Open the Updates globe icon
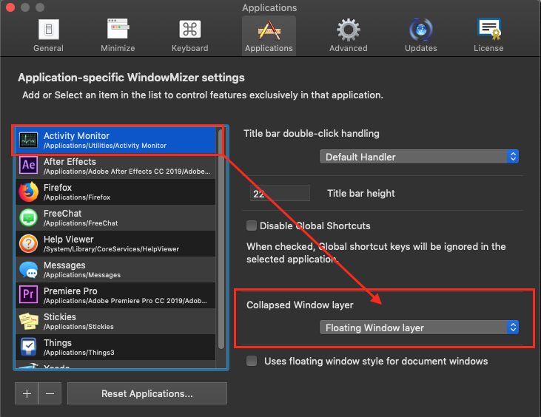 (421, 30)
